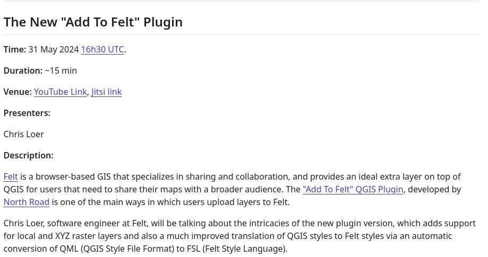
Task: Click the bold "Duration:" label
Action: pyautogui.click(x=23, y=71)
